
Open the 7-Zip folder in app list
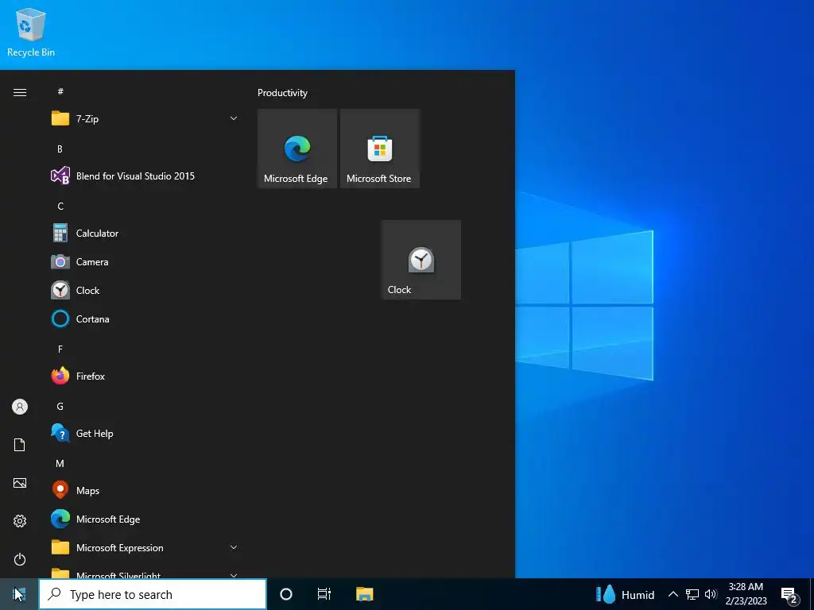[145, 119]
